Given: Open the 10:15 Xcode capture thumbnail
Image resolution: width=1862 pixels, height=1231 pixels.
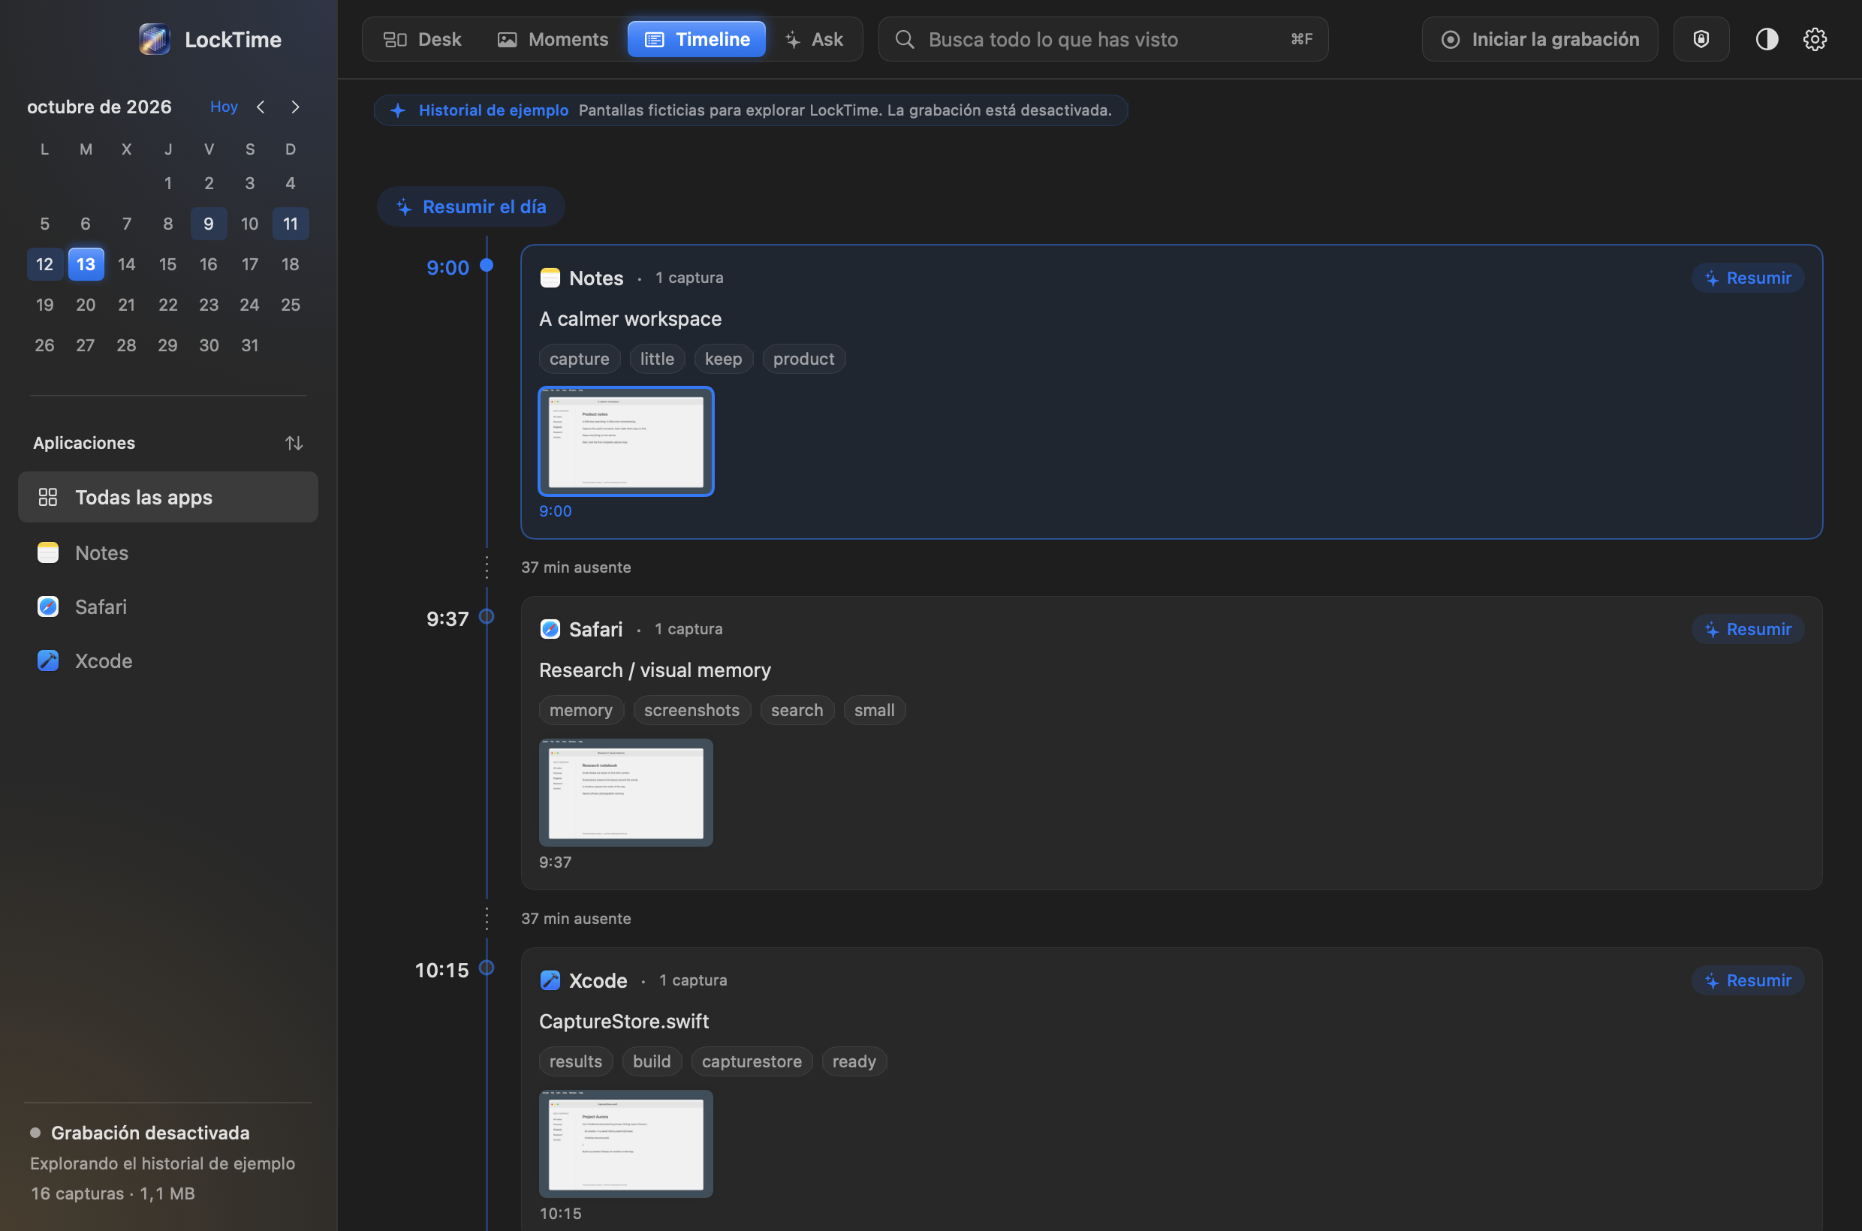Looking at the screenshot, I should pyautogui.click(x=626, y=1143).
